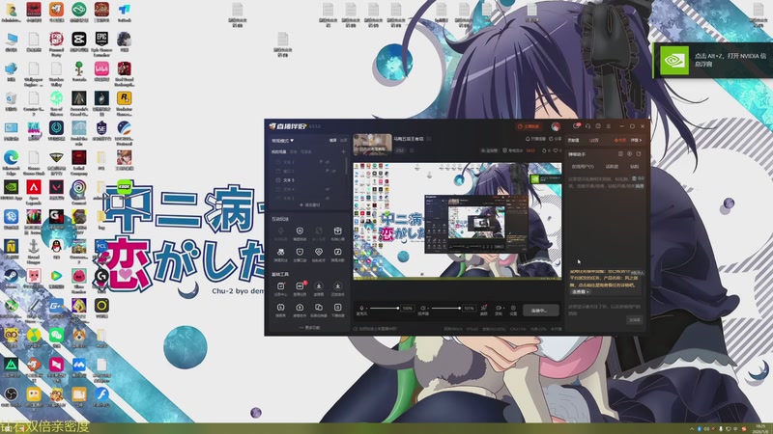Open the hamburger menu in title bar

609,126
